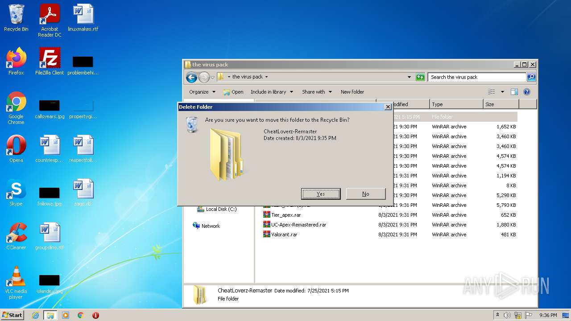Open Include in library dropdown
Viewport: 571px width, 321px height.
pyautogui.click(x=272, y=92)
